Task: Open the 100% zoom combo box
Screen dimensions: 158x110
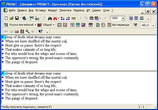Action: pyautogui.click(x=123, y=18)
